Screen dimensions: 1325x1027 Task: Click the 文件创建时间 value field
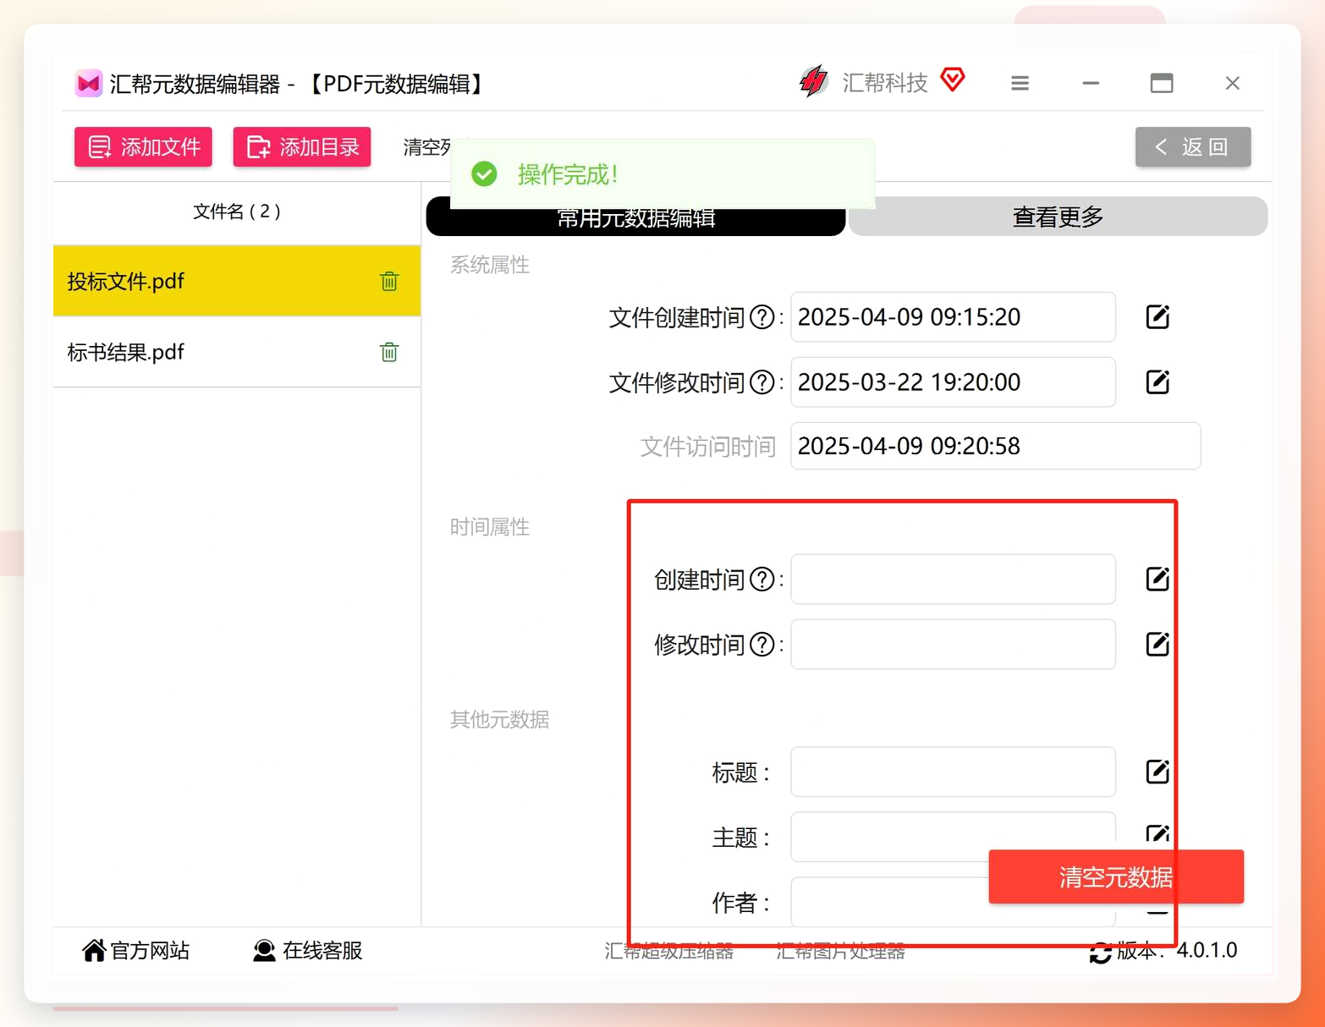(x=953, y=317)
